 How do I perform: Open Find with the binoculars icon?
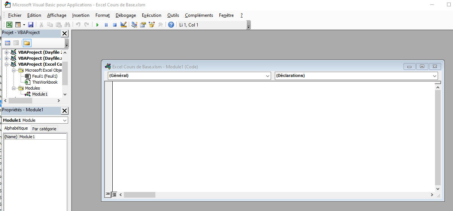(67, 25)
